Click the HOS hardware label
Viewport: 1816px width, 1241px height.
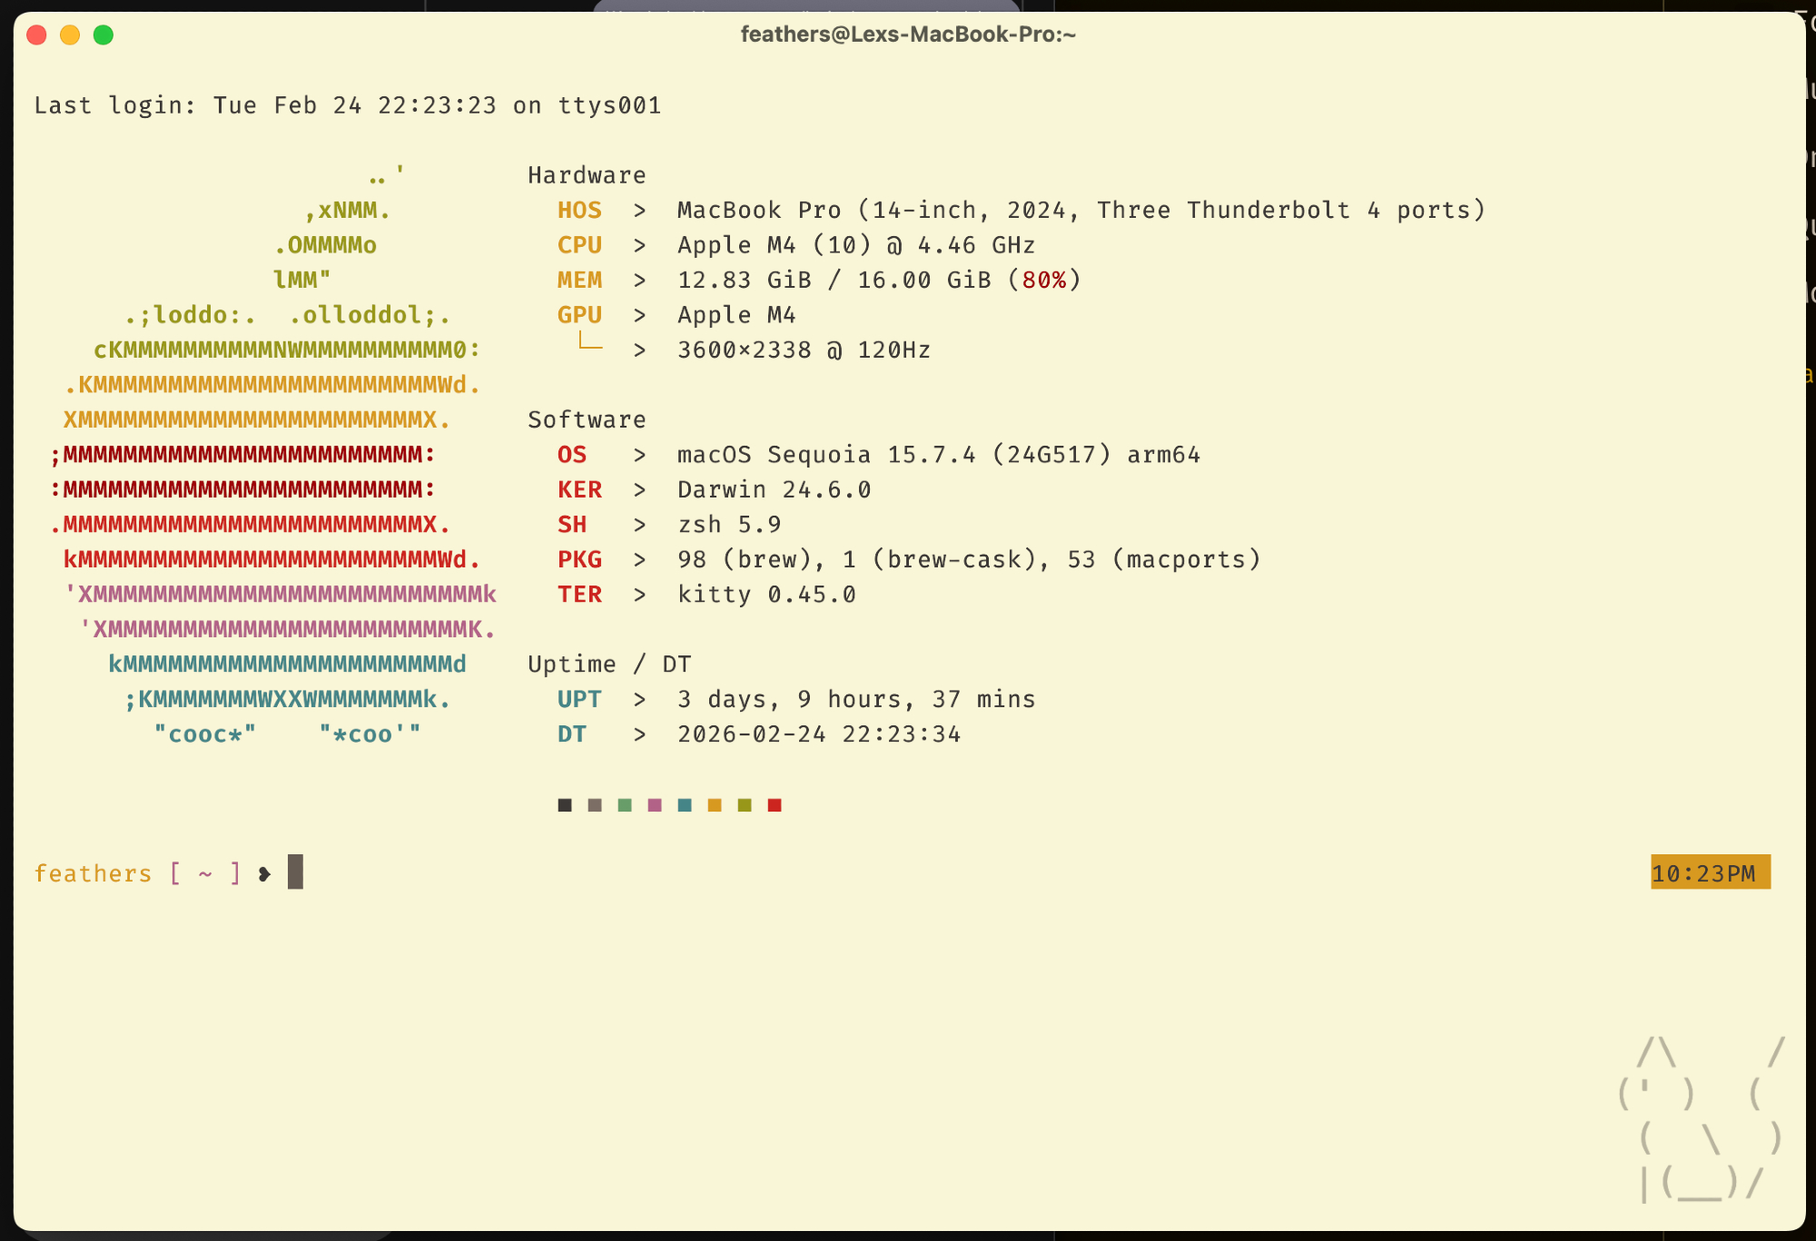579,210
